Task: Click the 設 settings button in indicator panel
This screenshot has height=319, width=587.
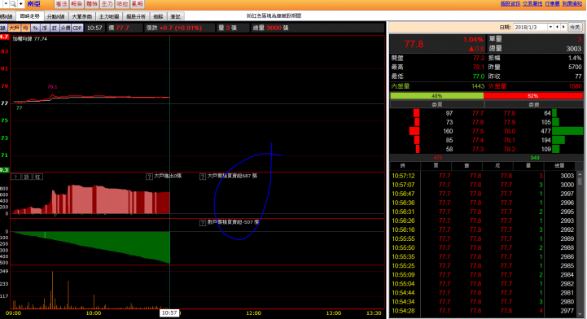Action: pyautogui.click(x=27, y=177)
